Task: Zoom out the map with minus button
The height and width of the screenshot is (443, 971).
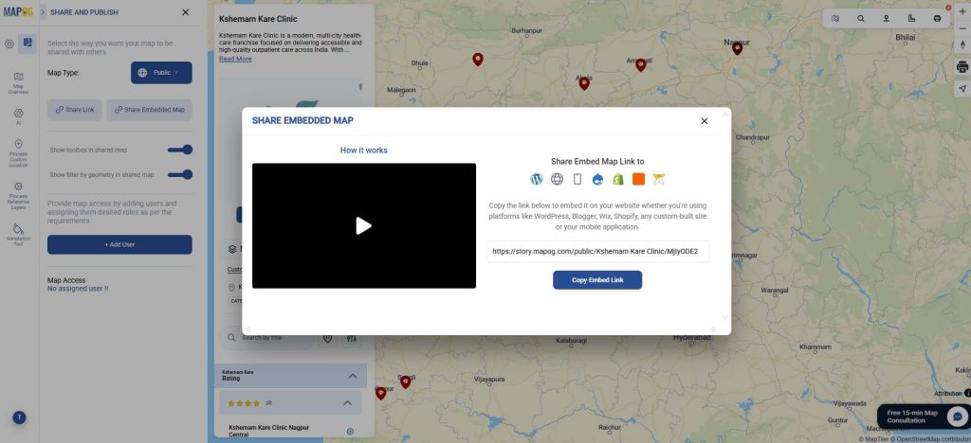Action: pyautogui.click(x=962, y=27)
